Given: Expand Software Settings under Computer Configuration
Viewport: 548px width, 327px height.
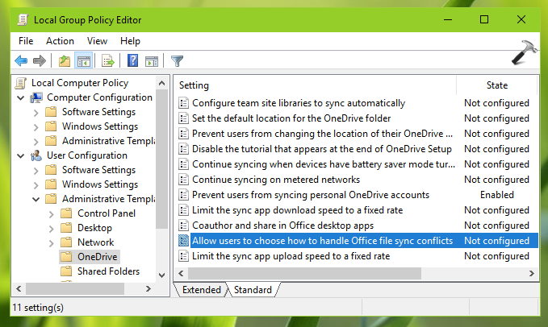Looking at the screenshot, I should pyautogui.click(x=36, y=113).
